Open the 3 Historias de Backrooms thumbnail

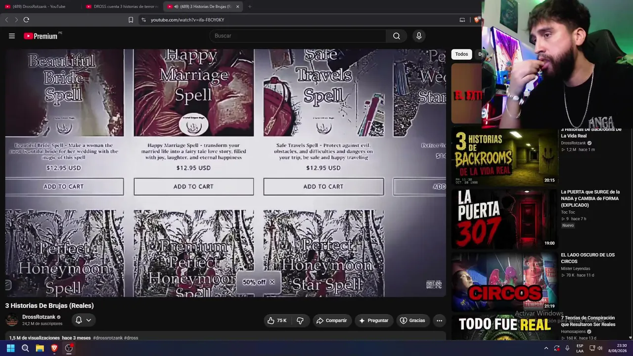tap(504, 157)
